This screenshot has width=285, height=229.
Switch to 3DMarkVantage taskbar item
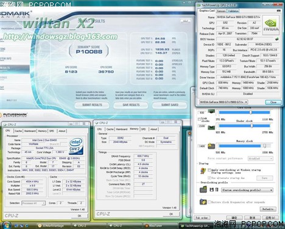click(x=53, y=226)
